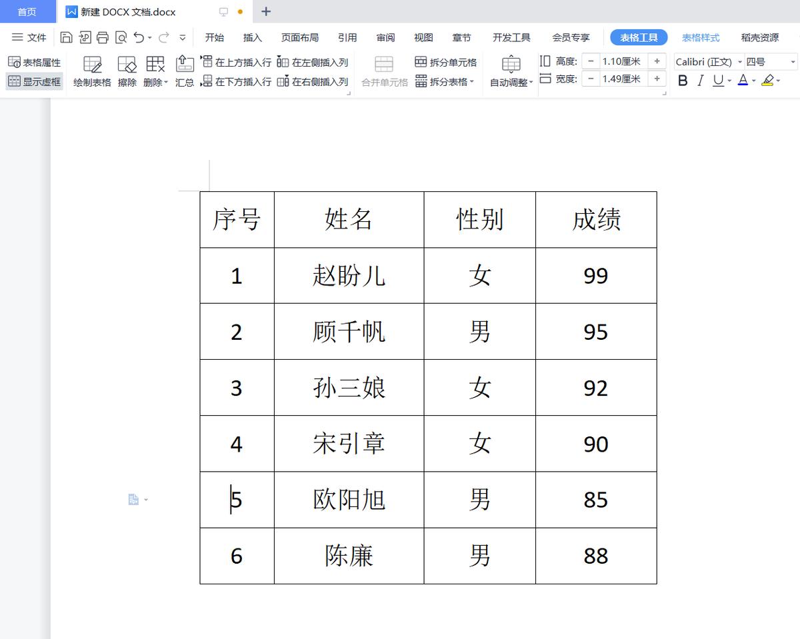Click the 汇总 summary icon
Image resolution: width=800 pixels, height=639 pixels.
(x=185, y=71)
